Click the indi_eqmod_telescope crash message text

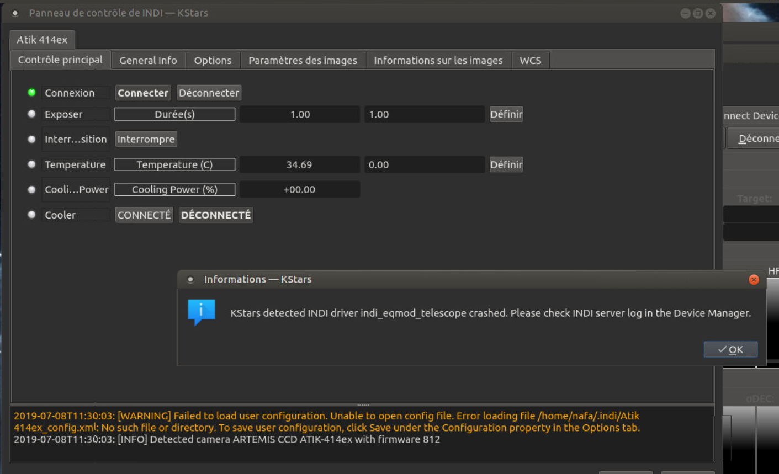point(490,313)
